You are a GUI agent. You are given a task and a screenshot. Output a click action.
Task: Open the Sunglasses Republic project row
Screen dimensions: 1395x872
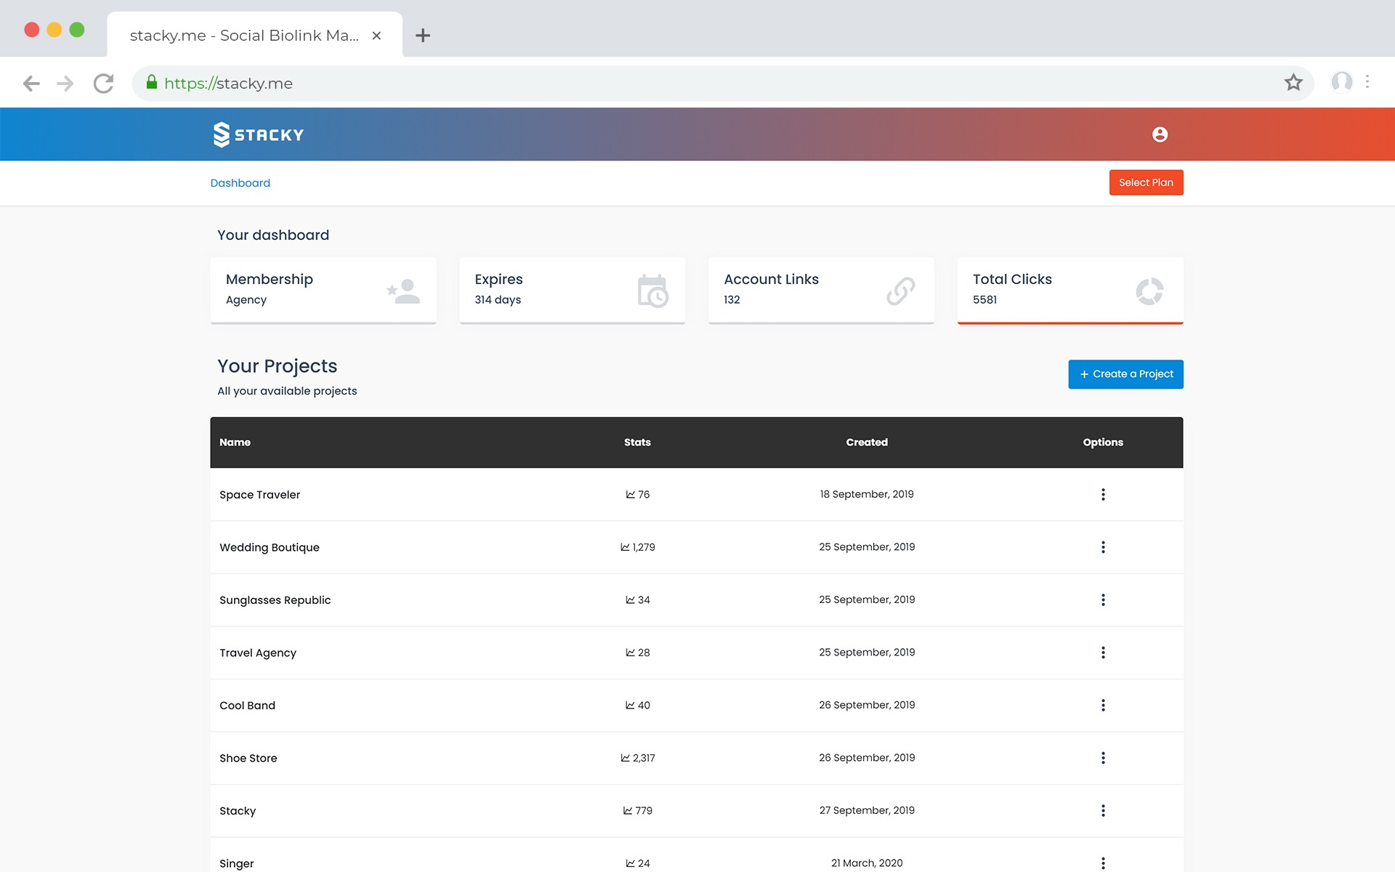tap(275, 600)
